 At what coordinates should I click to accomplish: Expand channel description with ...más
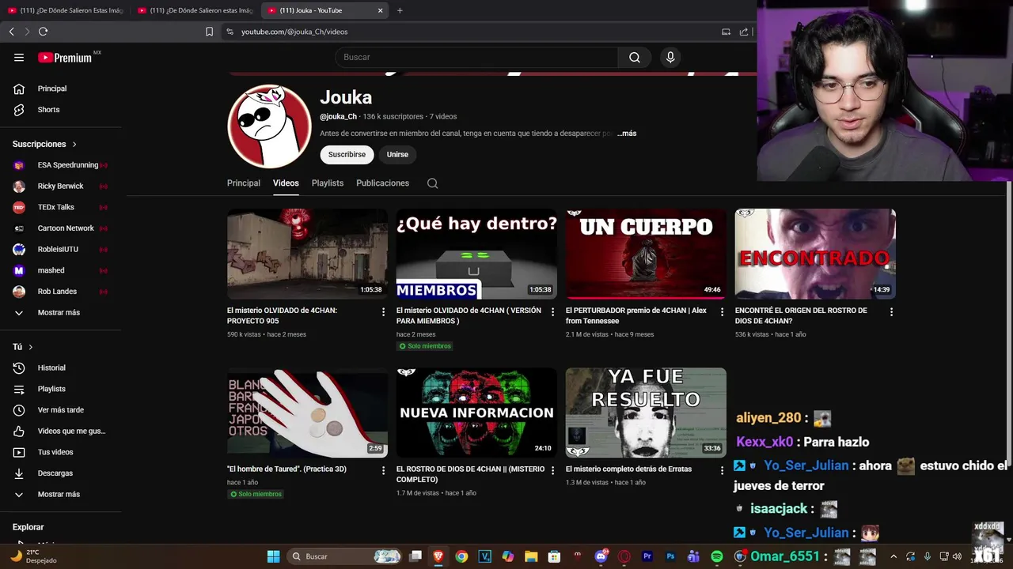[627, 134]
